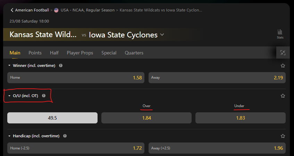The height and width of the screenshot is (156, 294).
Task: Show info icon for O/U market
Action: coord(44,96)
